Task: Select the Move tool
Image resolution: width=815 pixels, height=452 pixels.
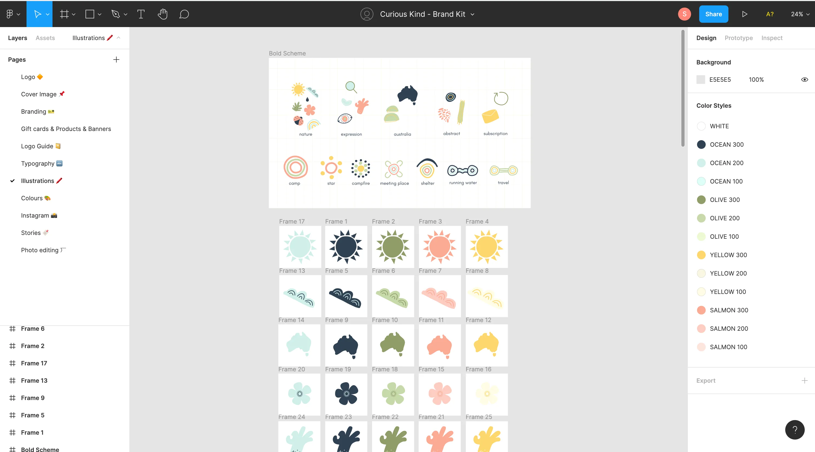Action: point(37,14)
